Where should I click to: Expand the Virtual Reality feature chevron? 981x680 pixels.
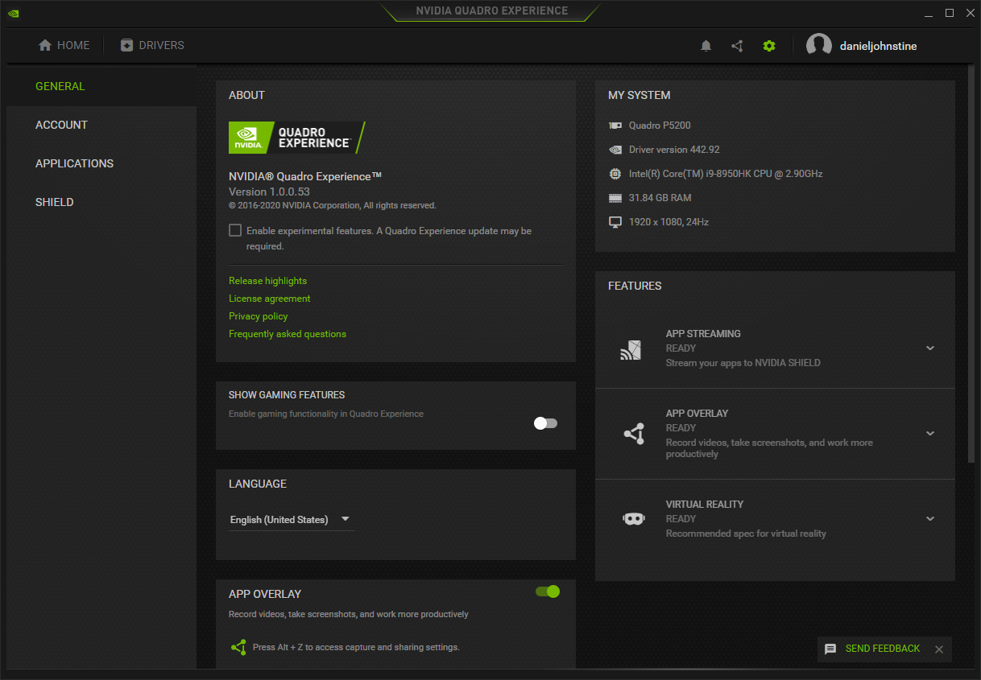coord(930,519)
